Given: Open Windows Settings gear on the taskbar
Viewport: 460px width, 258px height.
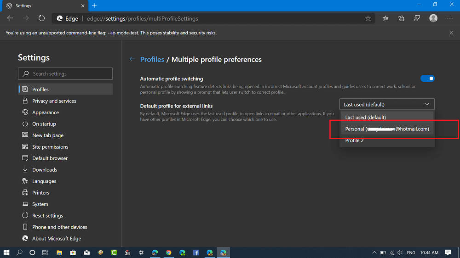Looking at the screenshot, I should pos(141,252).
